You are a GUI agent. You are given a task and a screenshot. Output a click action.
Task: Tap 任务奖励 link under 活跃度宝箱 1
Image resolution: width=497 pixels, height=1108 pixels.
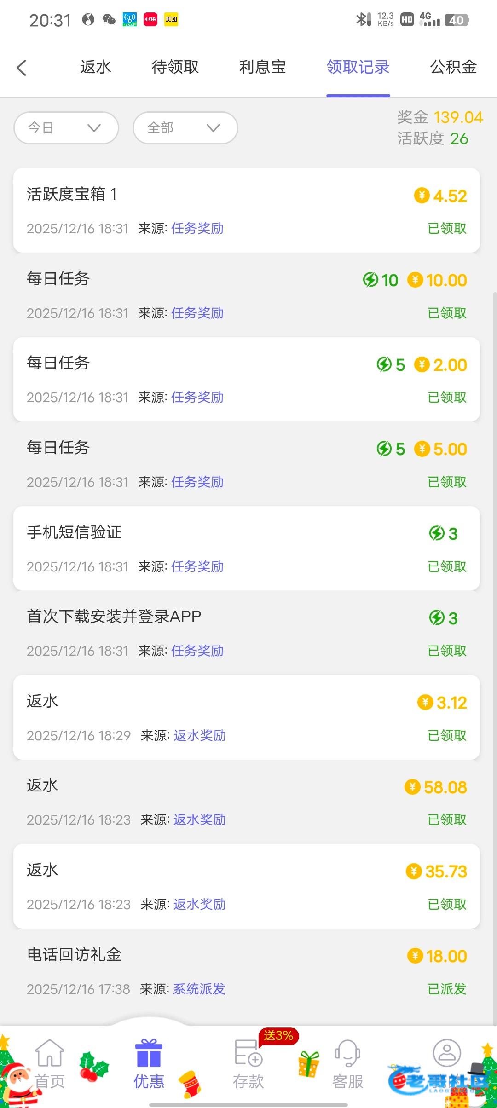tap(197, 228)
